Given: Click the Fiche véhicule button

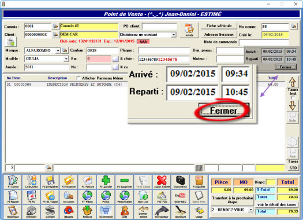Looking at the screenshot, I should [x=219, y=26].
